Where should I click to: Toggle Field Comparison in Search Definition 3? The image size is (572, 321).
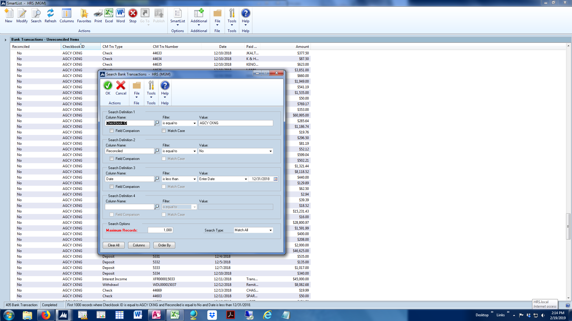[x=112, y=187]
